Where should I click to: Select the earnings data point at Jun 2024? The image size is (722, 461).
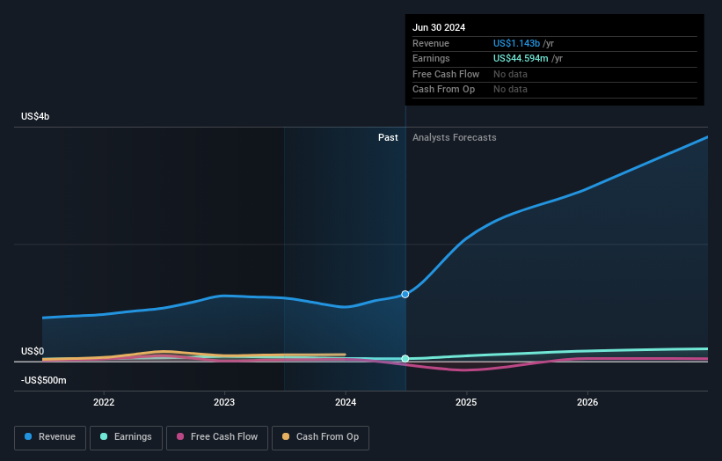pyautogui.click(x=405, y=359)
